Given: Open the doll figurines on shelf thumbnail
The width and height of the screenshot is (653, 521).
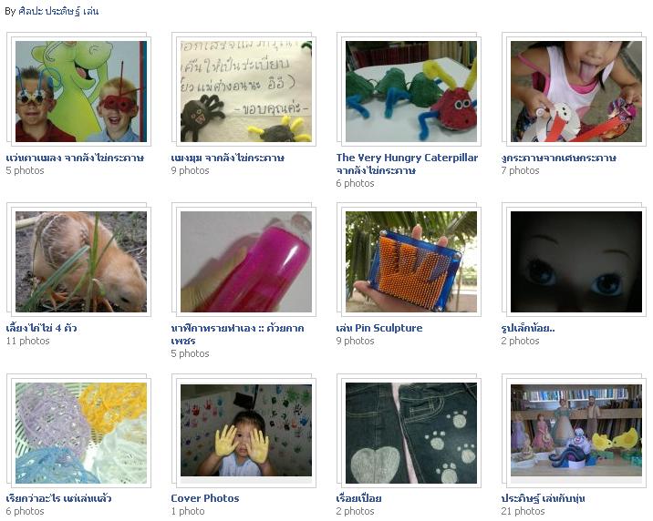Looking at the screenshot, I should [x=576, y=430].
